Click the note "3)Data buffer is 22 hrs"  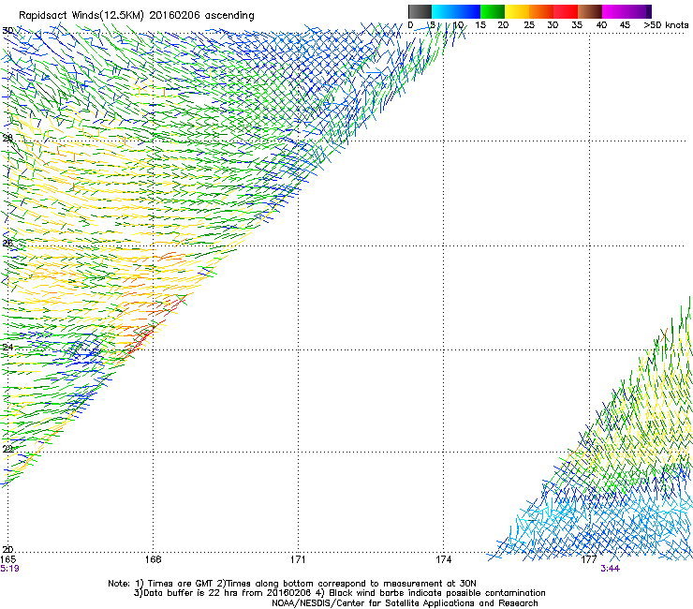[339, 593]
